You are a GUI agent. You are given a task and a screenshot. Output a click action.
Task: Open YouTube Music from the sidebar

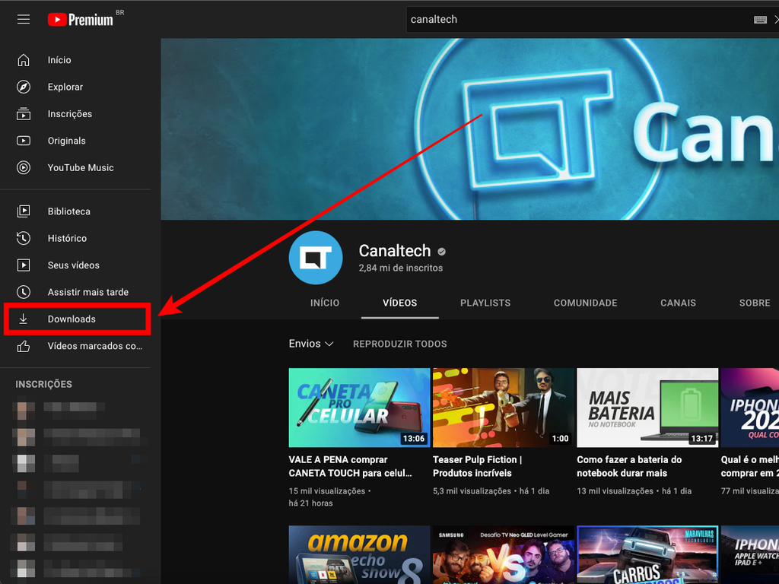[75, 167]
